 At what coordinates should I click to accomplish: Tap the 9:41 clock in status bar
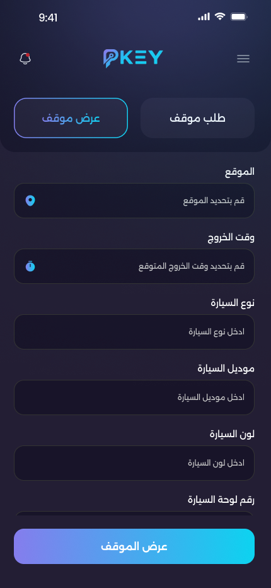[48, 18]
